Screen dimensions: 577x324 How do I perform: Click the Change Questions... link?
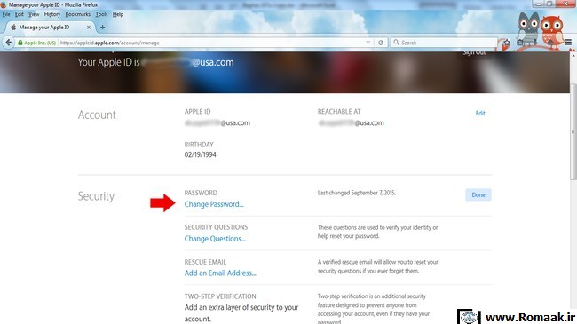pyautogui.click(x=215, y=239)
